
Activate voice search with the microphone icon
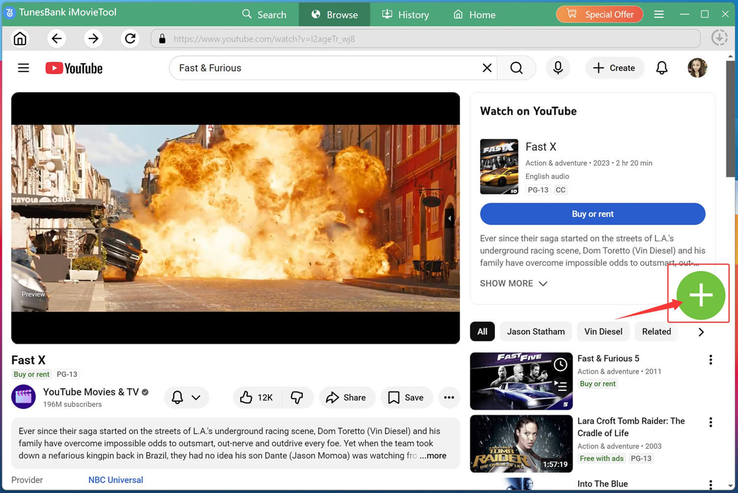point(558,68)
